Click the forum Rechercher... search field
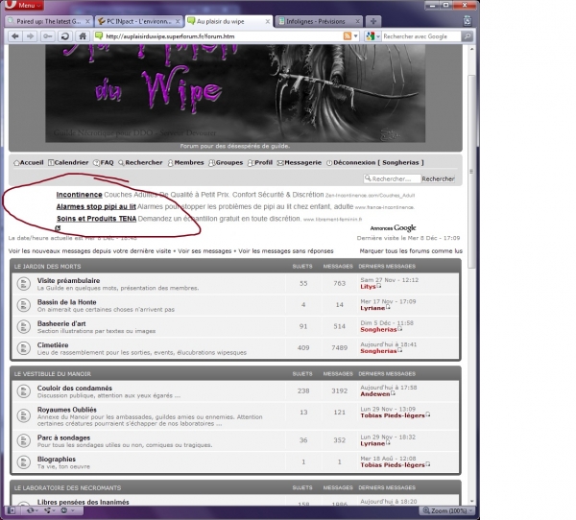 (392, 178)
